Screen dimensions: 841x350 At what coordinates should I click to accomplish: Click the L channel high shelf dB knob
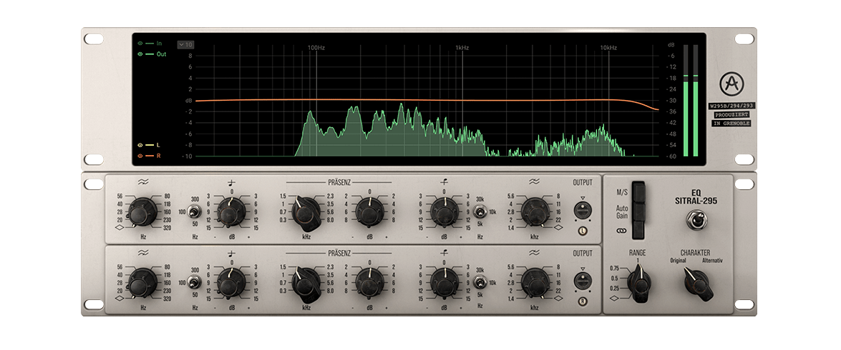444,212
